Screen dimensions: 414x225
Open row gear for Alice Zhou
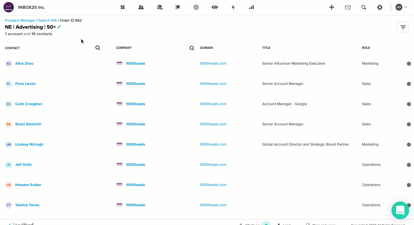(409, 63)
